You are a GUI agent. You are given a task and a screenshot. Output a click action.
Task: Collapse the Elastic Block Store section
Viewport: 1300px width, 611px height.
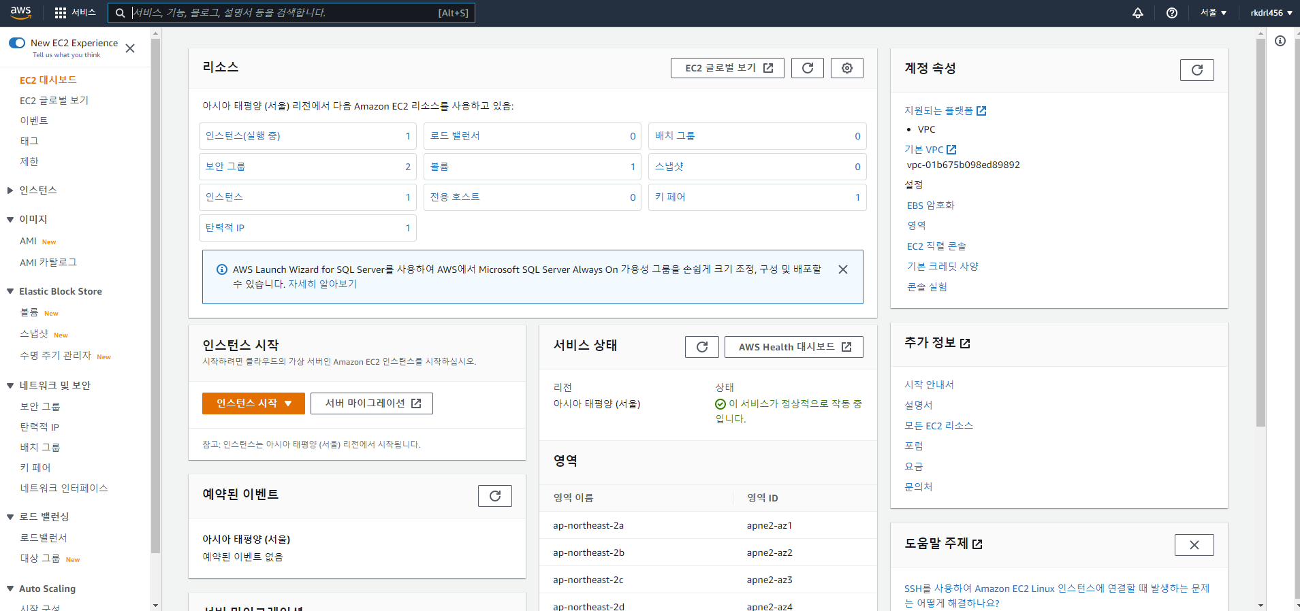pyautogui.click(x=10, y=291)
